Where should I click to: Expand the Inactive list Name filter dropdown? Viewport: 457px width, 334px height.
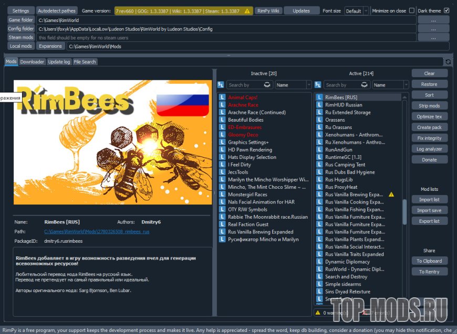[293, 85]
